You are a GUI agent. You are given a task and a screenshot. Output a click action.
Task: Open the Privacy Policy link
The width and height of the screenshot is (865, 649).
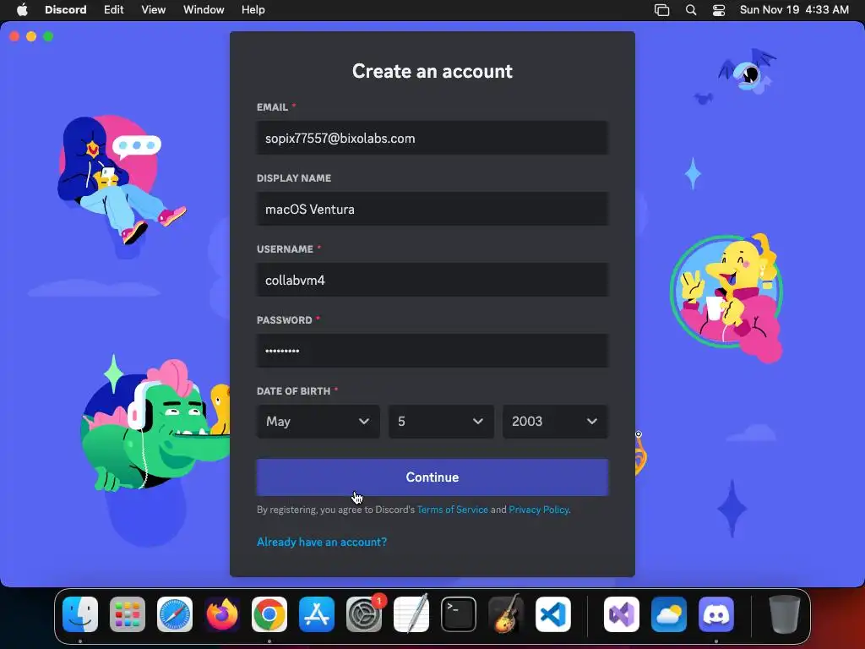[538, 510]
